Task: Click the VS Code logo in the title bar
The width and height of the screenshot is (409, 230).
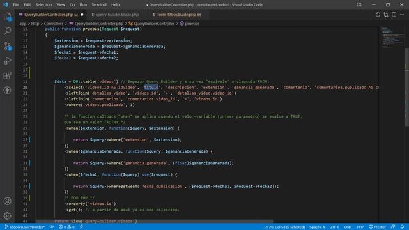Action: [6, 4]
